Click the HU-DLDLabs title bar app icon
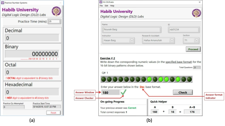The width and height of the screenshot is (225, 126). (101, 2)
